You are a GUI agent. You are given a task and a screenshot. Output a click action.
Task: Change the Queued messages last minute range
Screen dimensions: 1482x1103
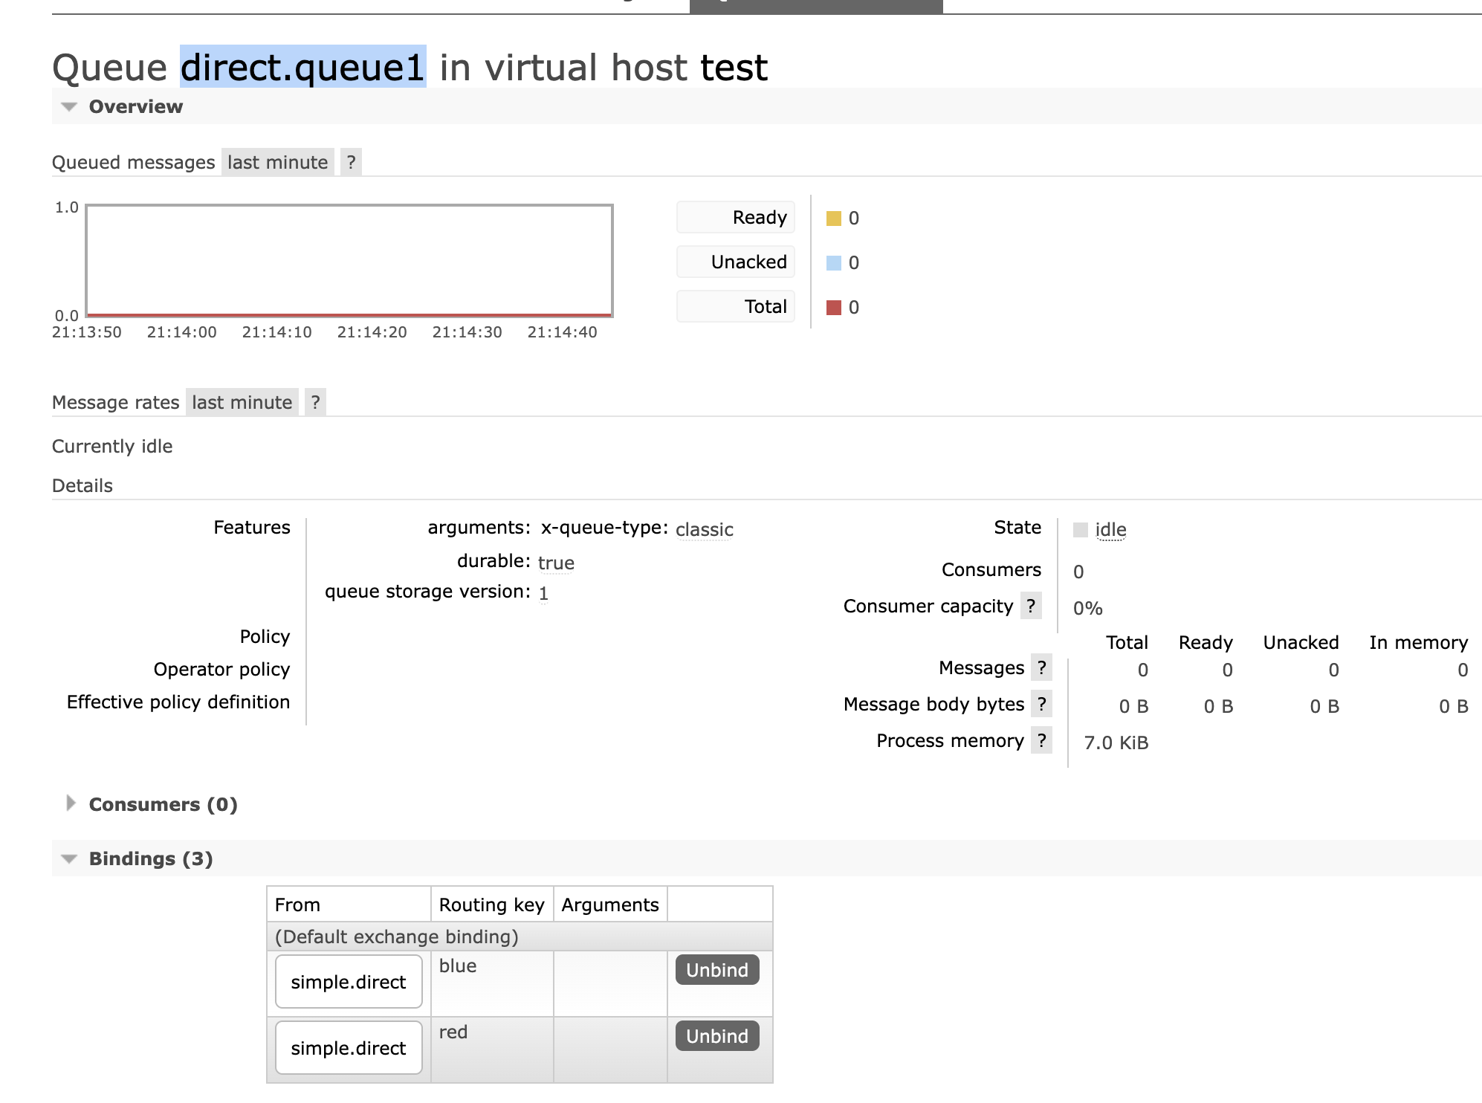pos(277,162)
